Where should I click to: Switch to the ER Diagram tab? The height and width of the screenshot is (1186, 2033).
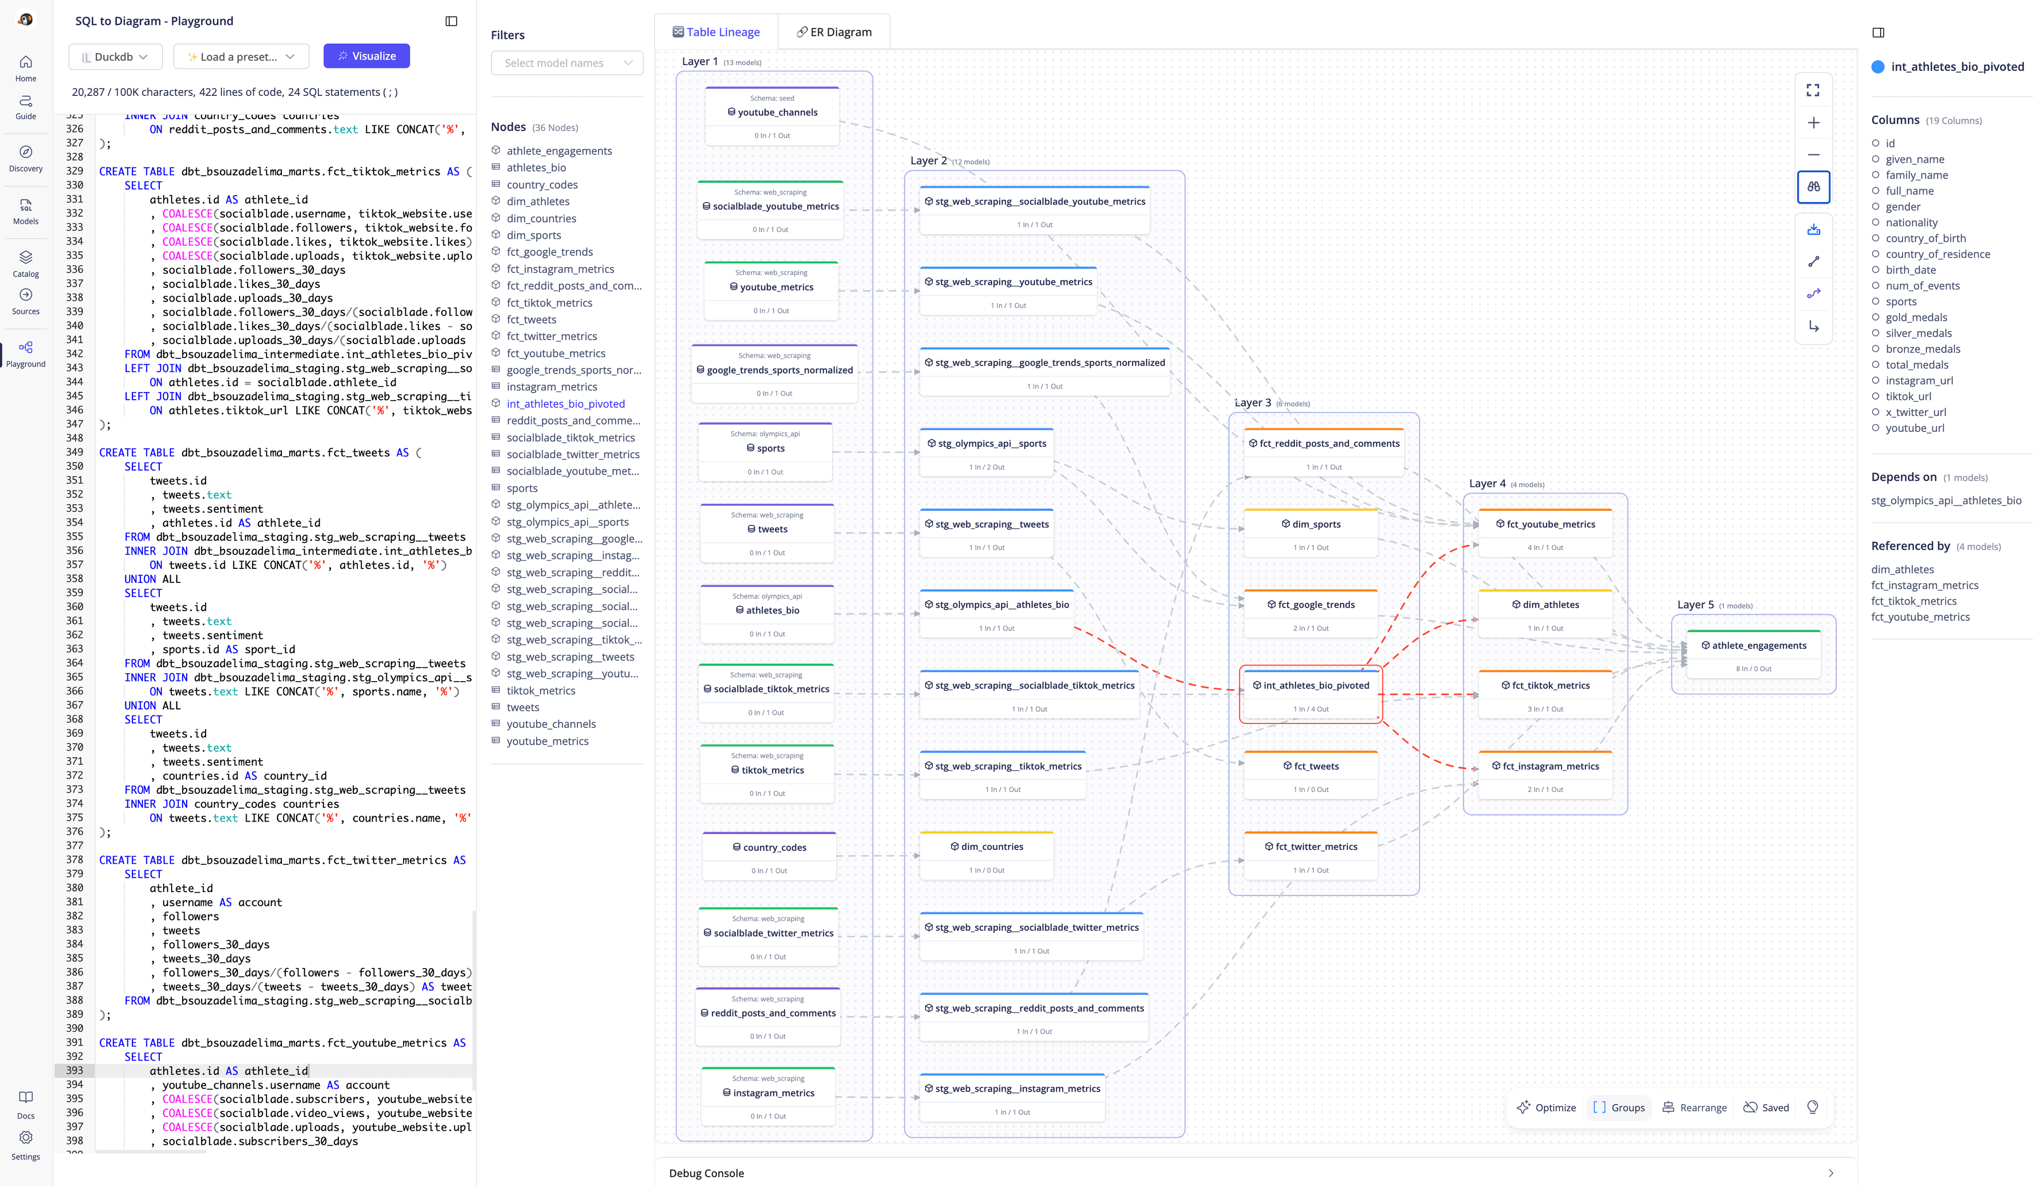pos(834,31)
